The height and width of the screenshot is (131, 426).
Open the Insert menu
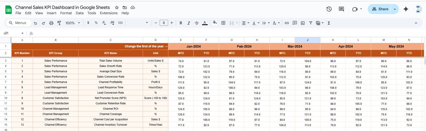(52, 13)
